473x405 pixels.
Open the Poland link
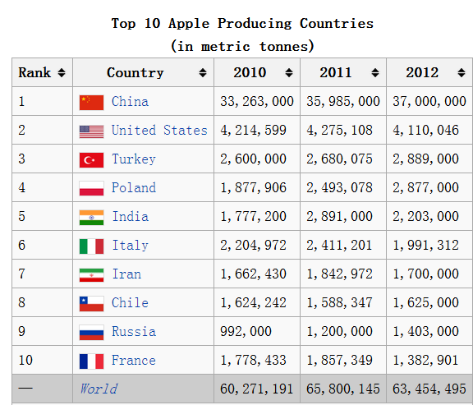[x=134, y=187]
